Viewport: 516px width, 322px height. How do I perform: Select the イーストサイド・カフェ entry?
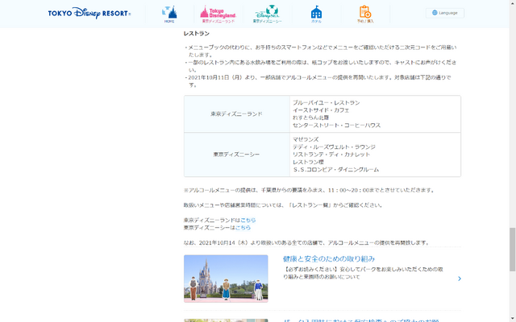click(x=321, y=110)
